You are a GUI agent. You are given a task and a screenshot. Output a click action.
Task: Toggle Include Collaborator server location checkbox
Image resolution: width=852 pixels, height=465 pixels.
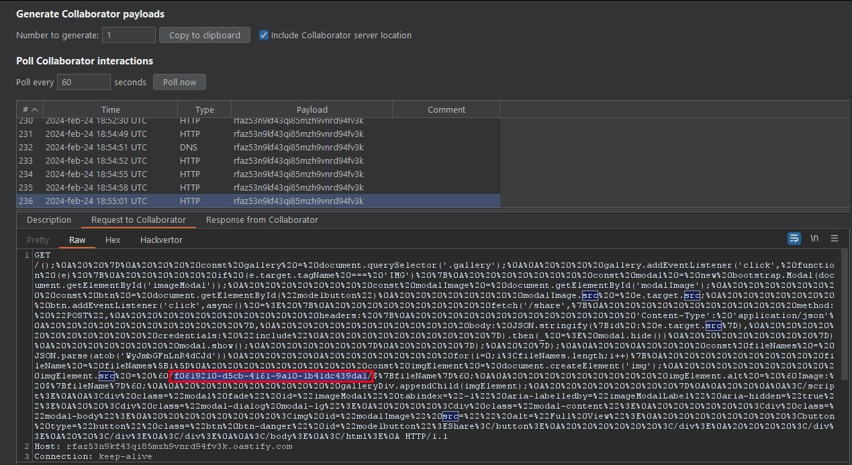pos(264,35)
